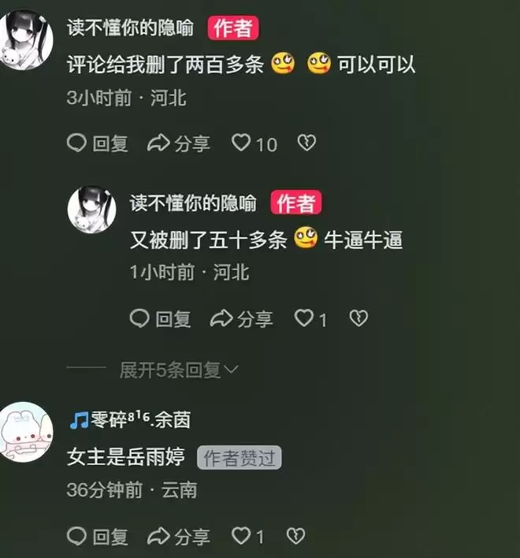Image resolution: width=520 pixels, height=558 pixels.
Task: Tap broken heart icon on nested reply
Action: [358, 318]
